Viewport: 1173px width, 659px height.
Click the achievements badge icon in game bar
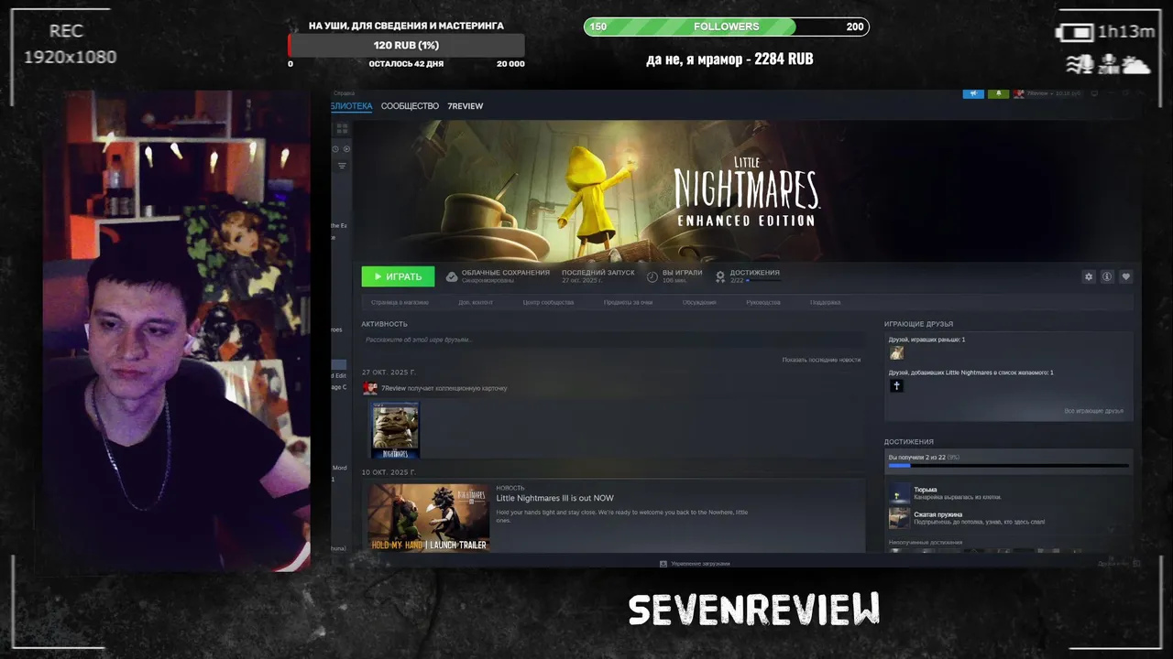[x=721, y=276]
